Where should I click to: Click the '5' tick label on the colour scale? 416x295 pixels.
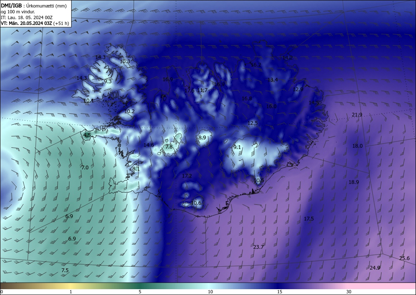coord(140,292)
